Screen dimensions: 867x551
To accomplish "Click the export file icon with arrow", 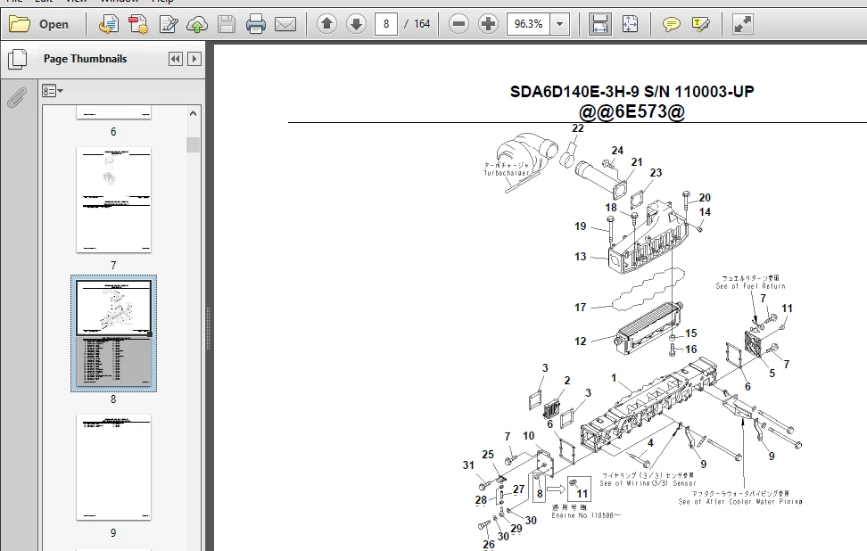I will [109, 24].
